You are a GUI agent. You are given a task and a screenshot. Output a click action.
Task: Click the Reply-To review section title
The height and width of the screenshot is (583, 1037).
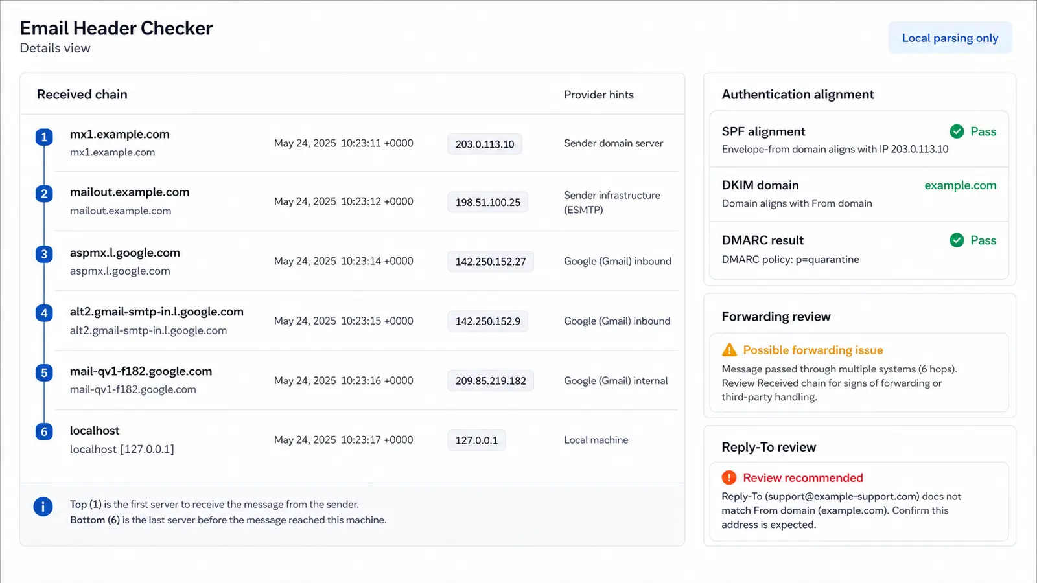[x=769, y=447]
